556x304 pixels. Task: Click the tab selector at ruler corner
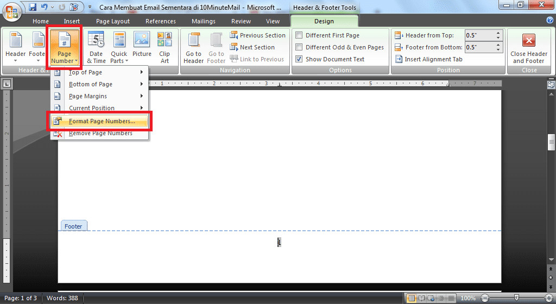(x=7, y=84)
